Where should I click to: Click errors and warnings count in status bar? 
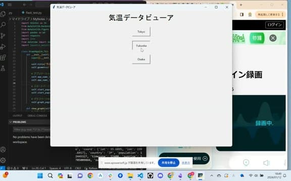[13, 168]
